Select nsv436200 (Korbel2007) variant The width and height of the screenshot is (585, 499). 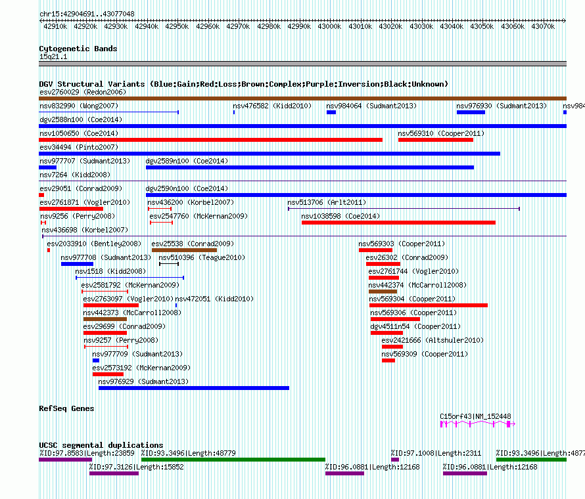(191, 202)
